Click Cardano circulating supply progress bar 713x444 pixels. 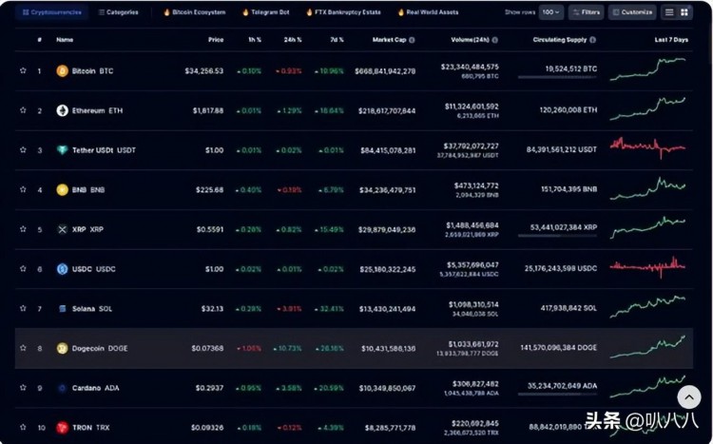(557, 394)
